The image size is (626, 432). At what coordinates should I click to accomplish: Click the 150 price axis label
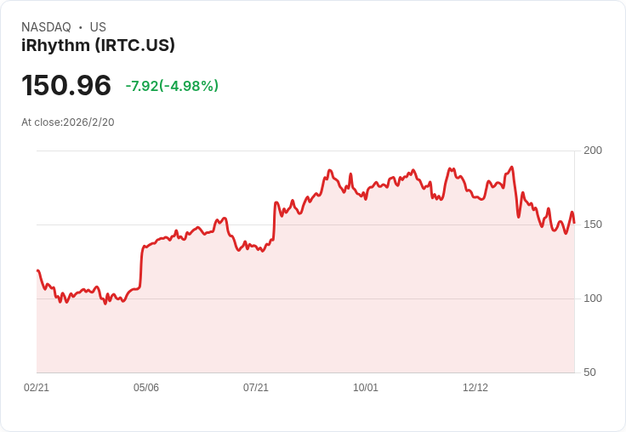point(593,225)
